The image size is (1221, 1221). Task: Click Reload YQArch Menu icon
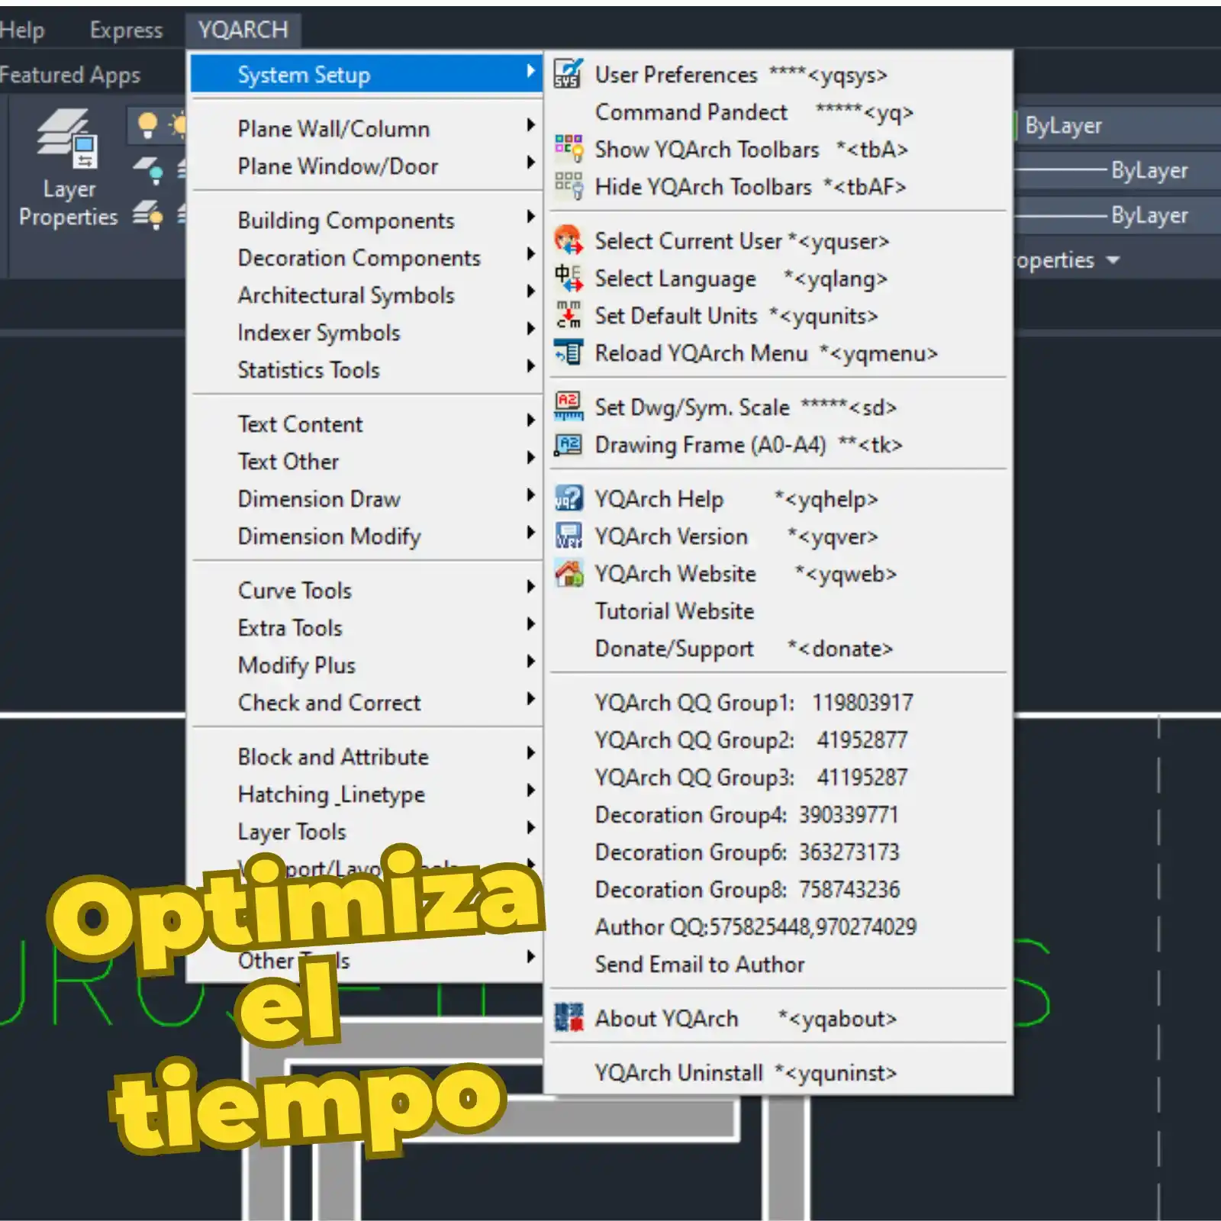(x=568, y=353)
